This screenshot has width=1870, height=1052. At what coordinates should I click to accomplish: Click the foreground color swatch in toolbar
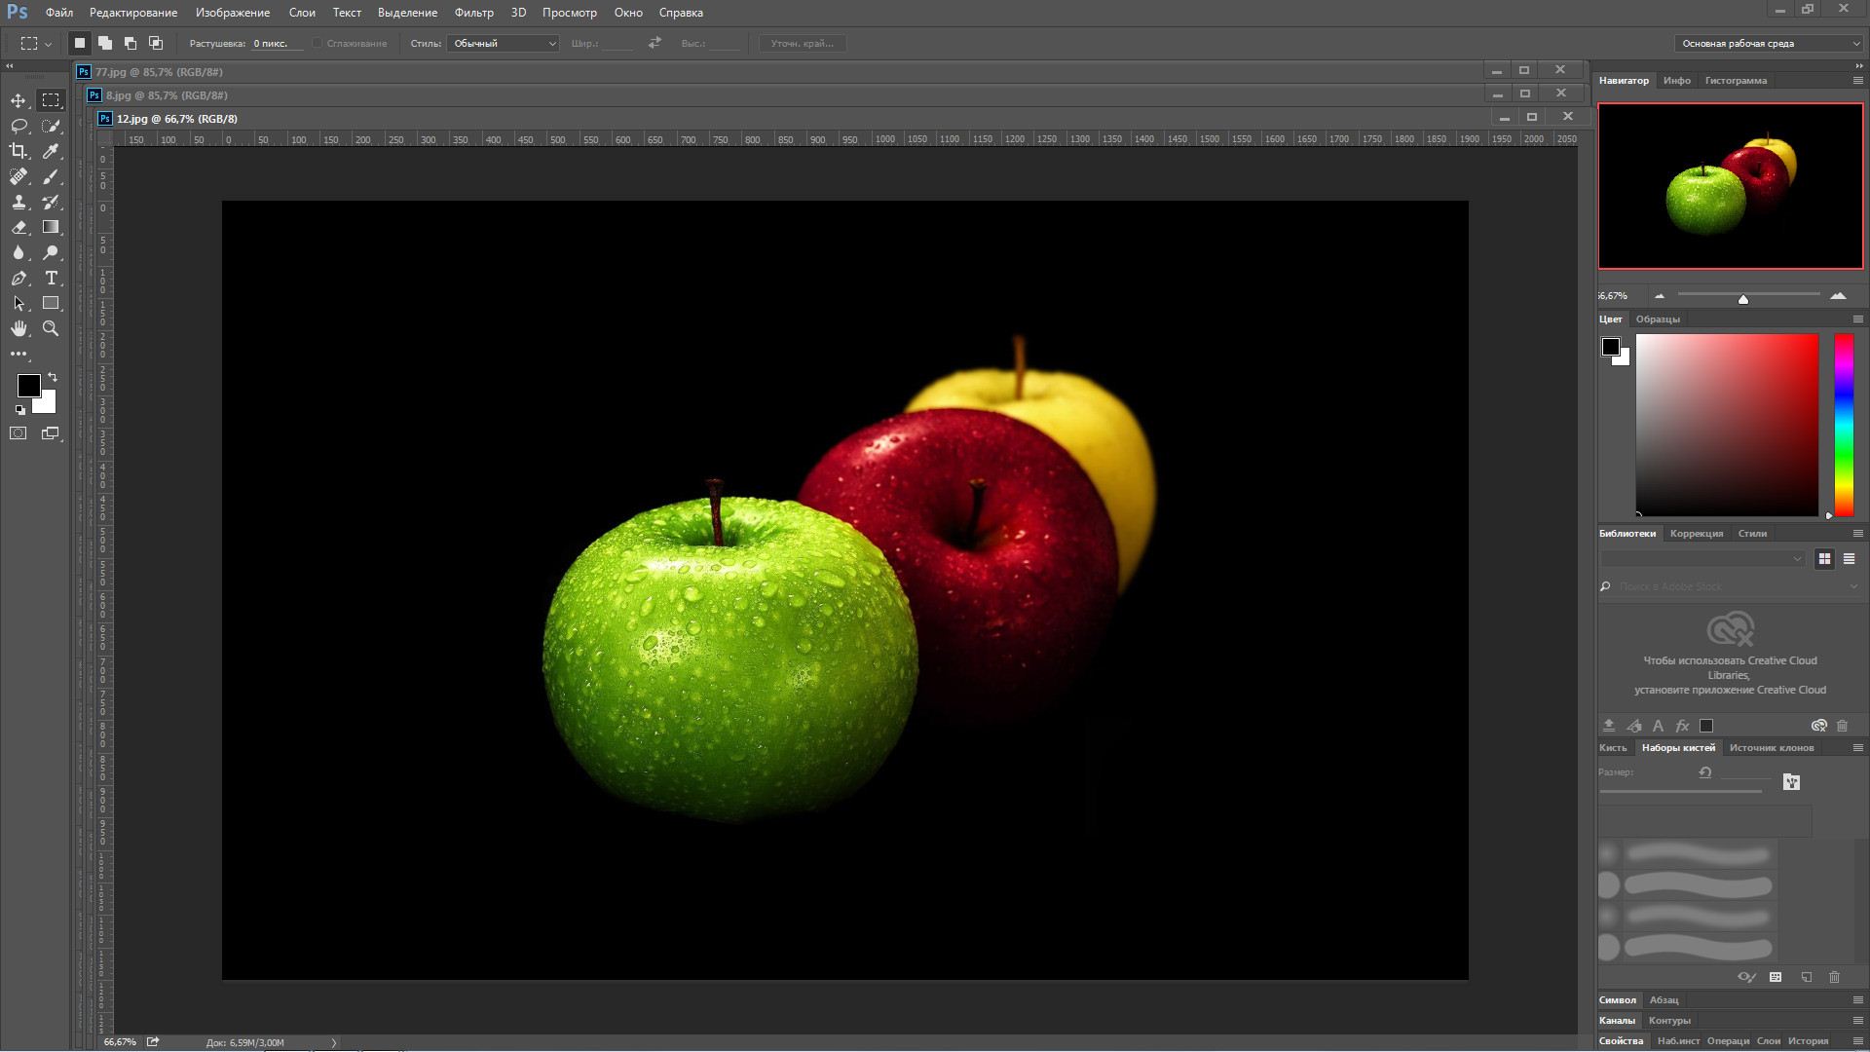click(28, 385)
